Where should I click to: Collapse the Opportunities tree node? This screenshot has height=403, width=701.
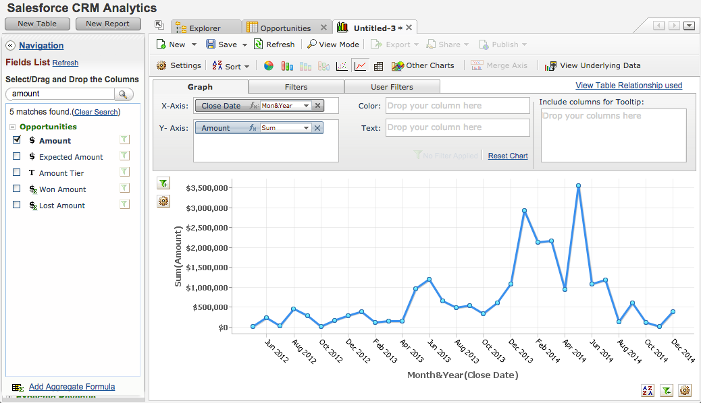coord(13,127)
